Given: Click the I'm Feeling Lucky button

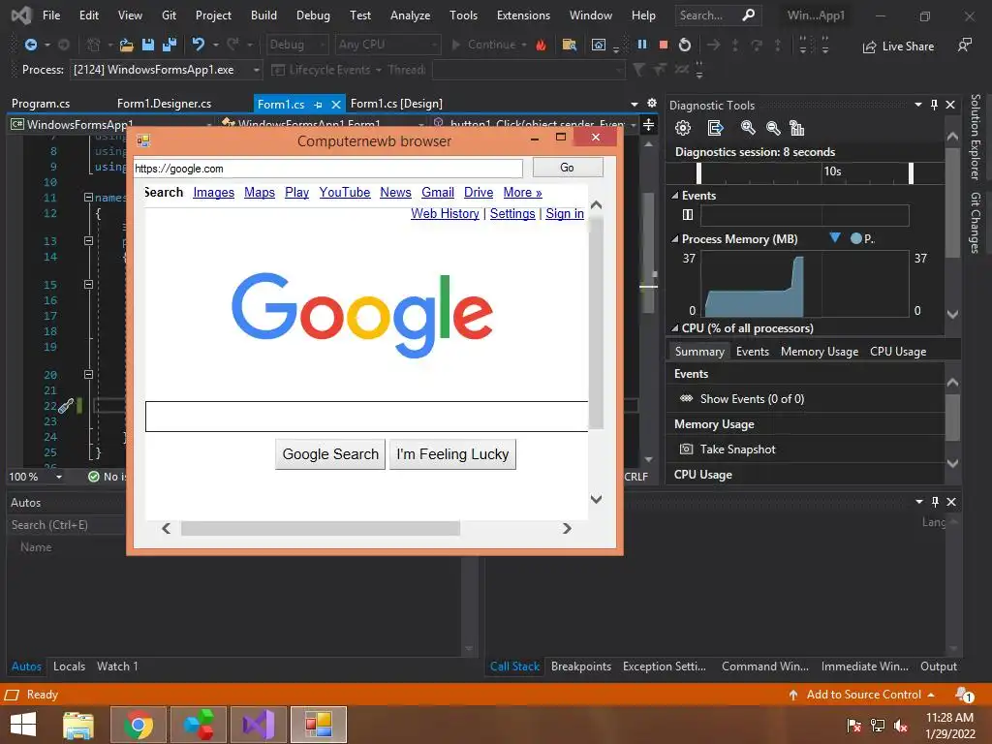Looking at the screenshot, I should (452, 454).
